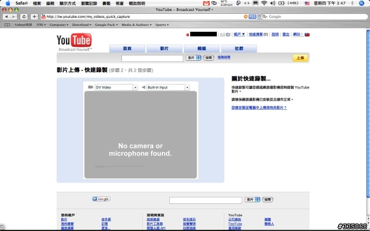Open the 快速清單 quicklist link
The width and height of the screenshot is (370, 231).
click(256, 35)
